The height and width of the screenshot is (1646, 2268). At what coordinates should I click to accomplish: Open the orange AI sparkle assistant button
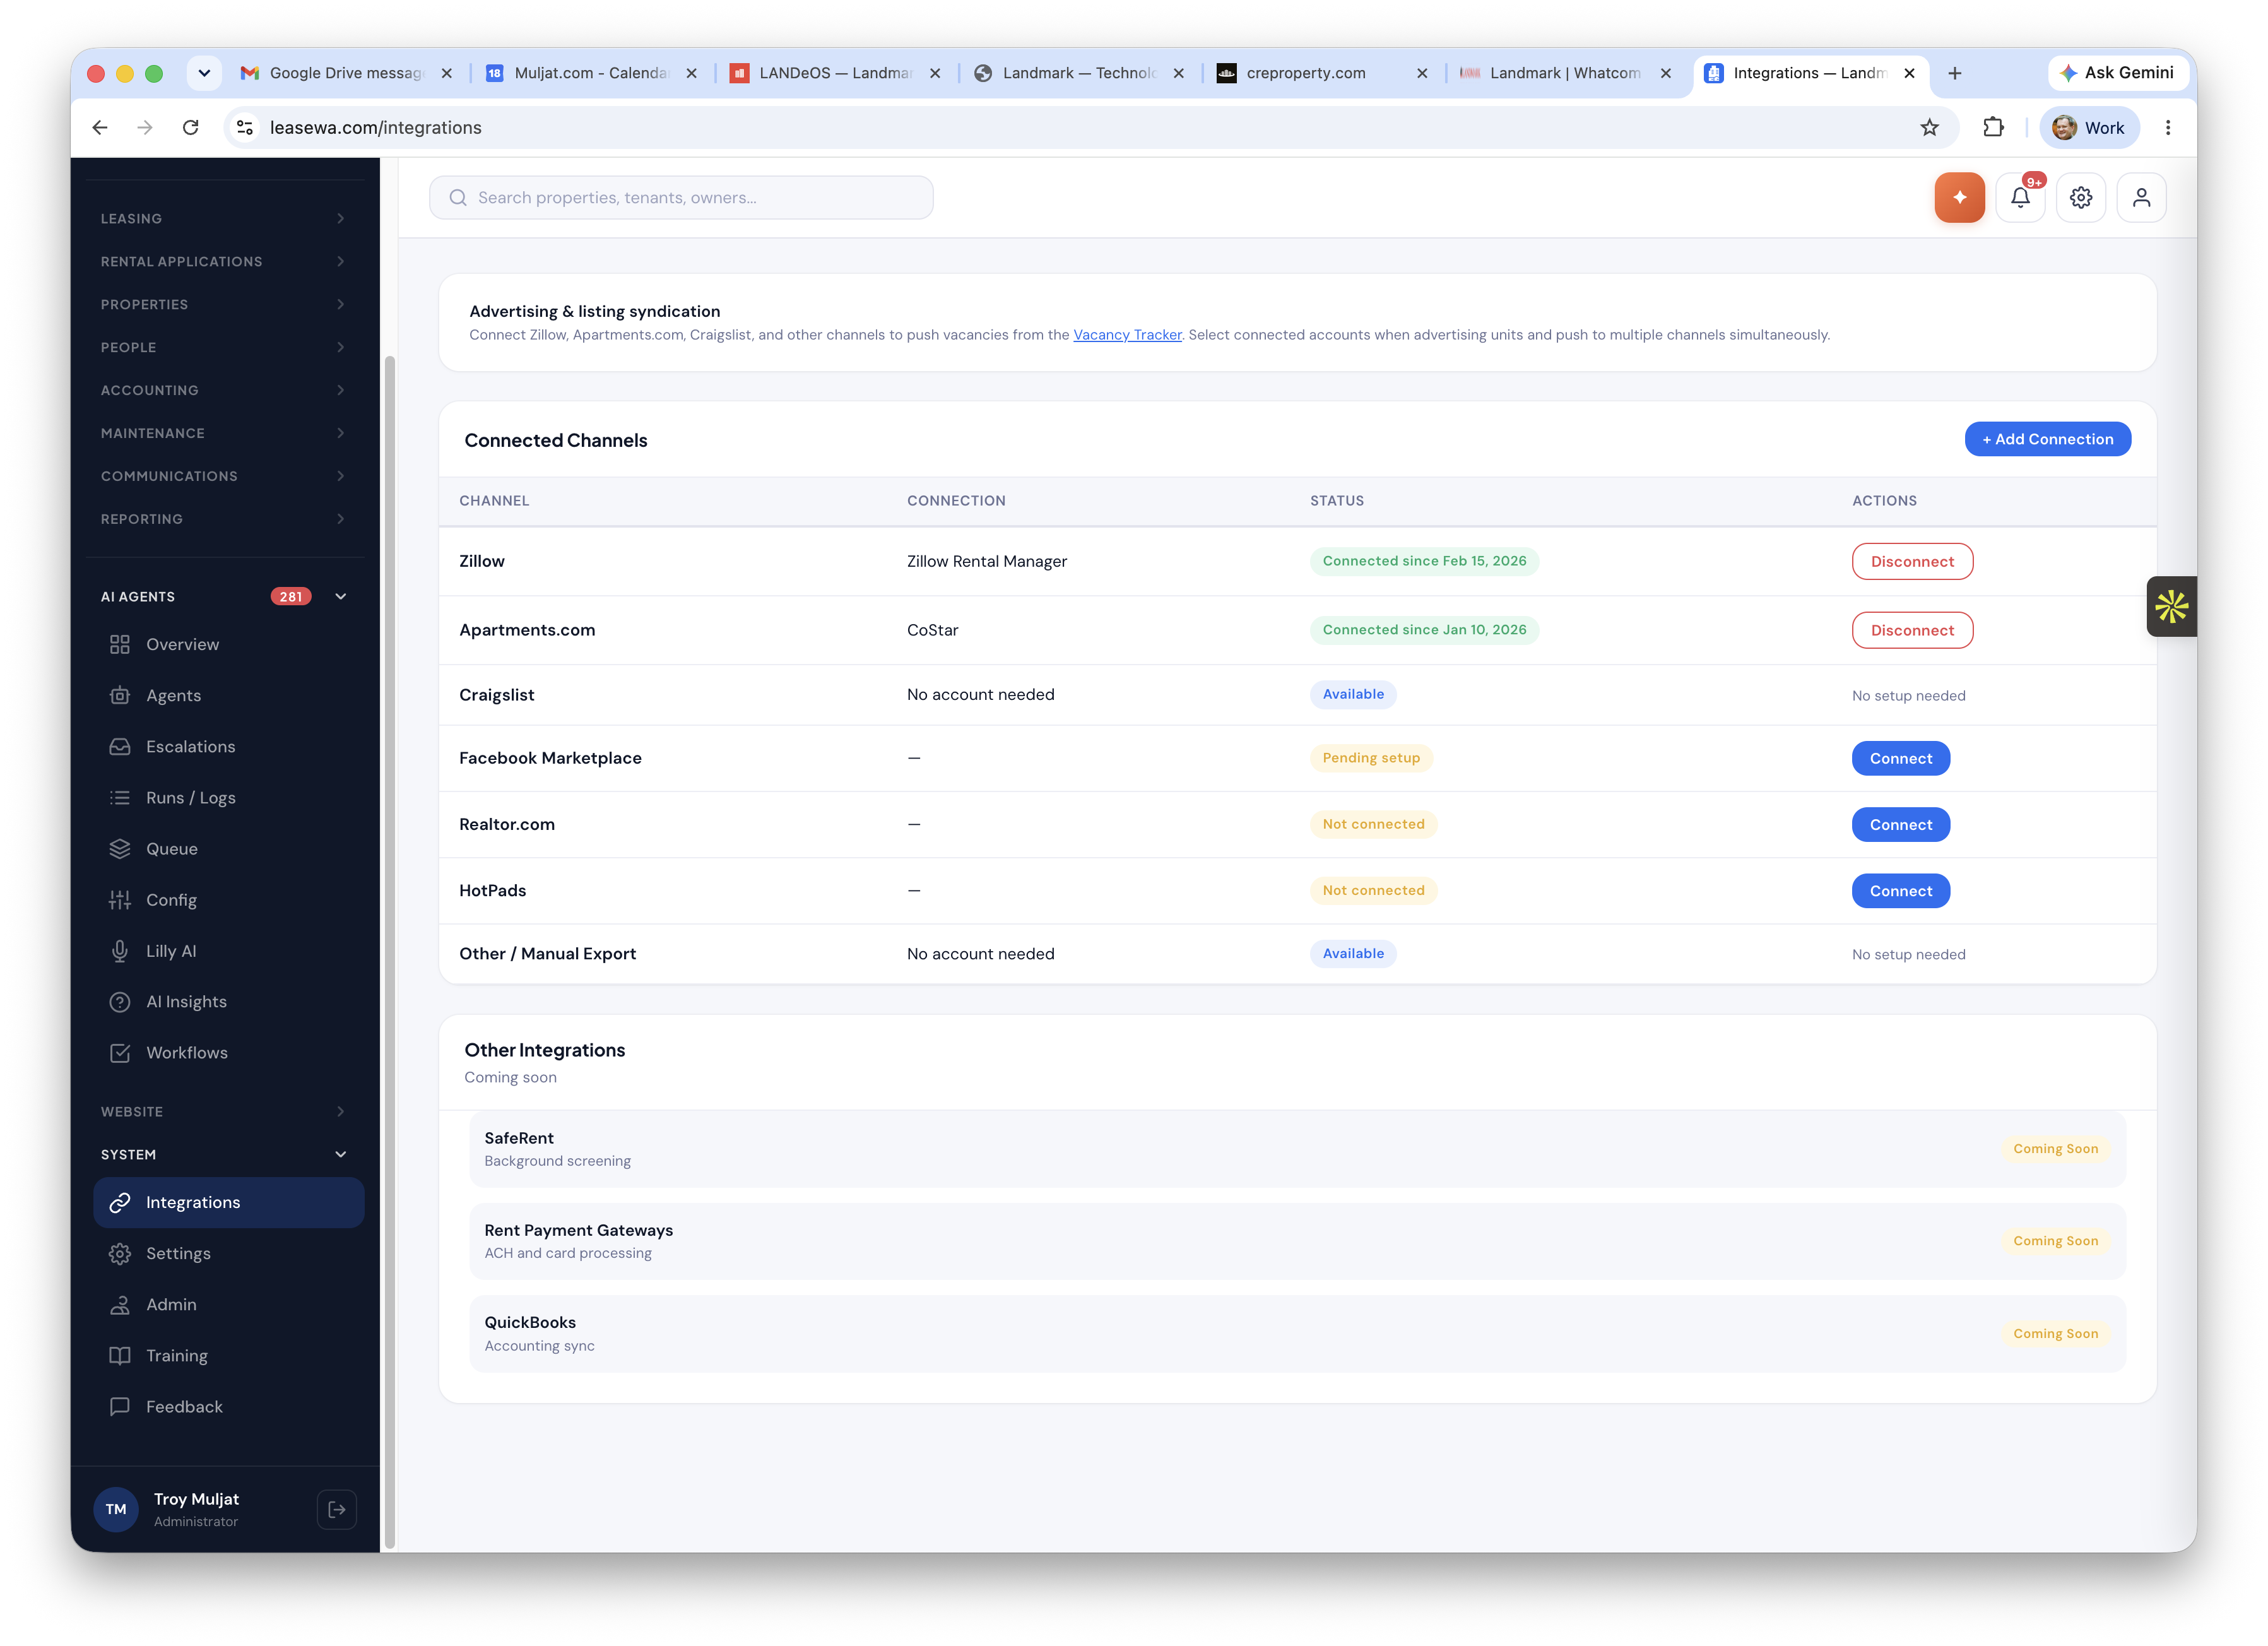tap(1959, 198)
